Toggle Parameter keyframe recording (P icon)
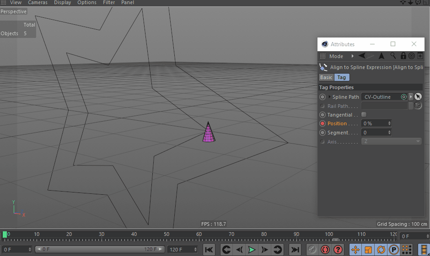This screenshot has height=256, width=430. point(394,250)
